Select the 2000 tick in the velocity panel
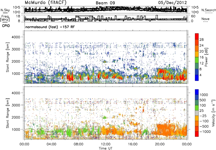The image size is (216, 150). [x=16, y=117]
